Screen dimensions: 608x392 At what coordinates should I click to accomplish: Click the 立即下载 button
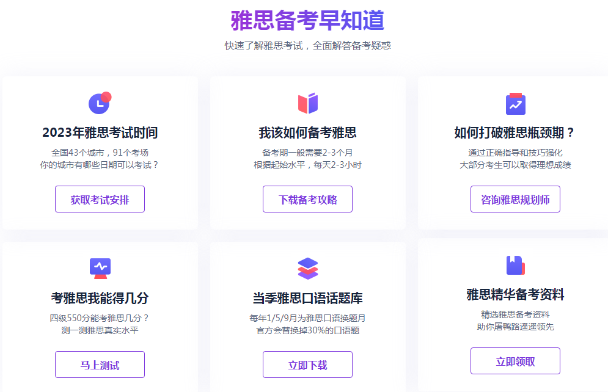point(307,365)
